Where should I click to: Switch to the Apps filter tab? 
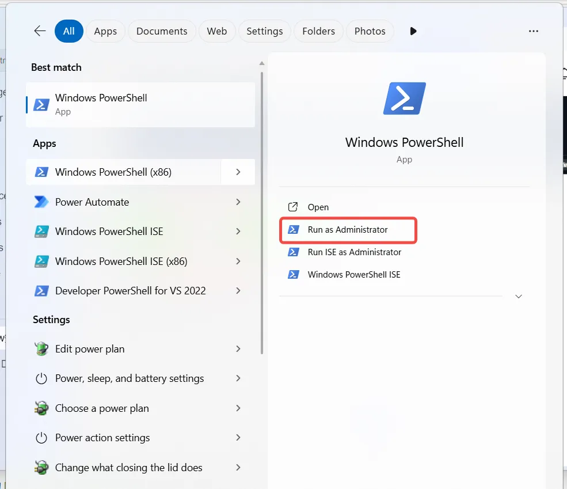(x=105, y=31)
